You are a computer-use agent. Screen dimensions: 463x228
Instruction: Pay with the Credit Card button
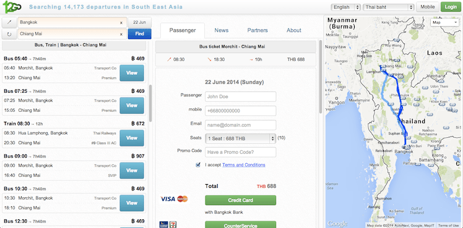click(x=240, y=200)
